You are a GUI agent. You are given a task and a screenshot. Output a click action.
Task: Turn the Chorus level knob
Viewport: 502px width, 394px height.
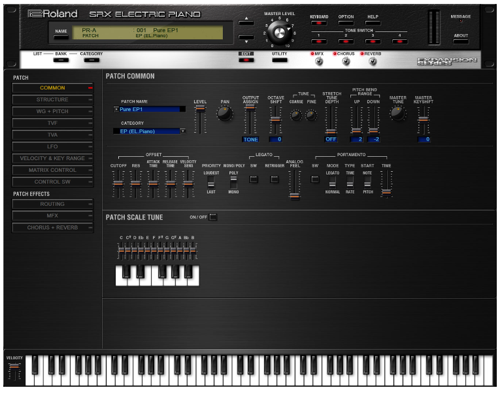point(346,61)
